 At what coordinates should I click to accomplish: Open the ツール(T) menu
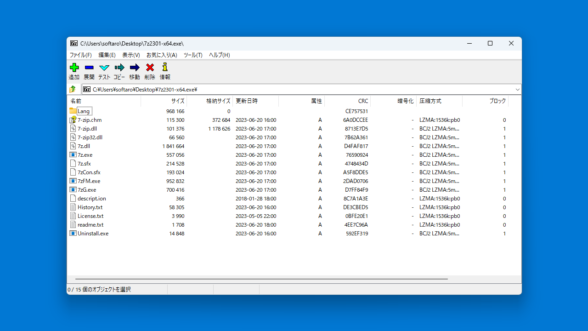tap(193, 55)
